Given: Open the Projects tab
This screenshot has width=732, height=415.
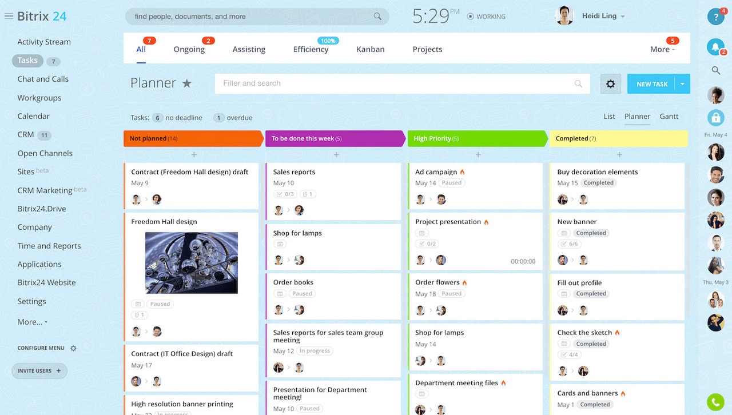Looking at the screenshot, I should coord(428,49).
